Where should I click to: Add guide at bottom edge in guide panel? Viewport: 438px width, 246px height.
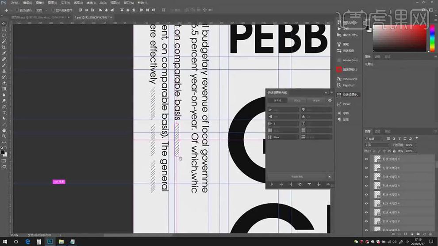point(328,184)
